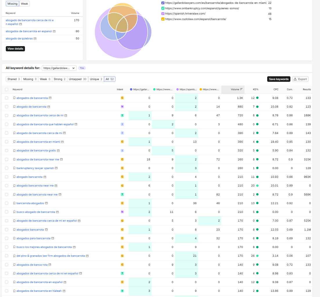Open SERP icon for 'abogados de bancarrota gratis'

tap(58, 151)
